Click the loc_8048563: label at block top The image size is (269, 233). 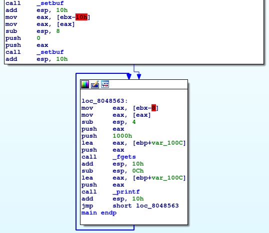[x=104, y=101]
